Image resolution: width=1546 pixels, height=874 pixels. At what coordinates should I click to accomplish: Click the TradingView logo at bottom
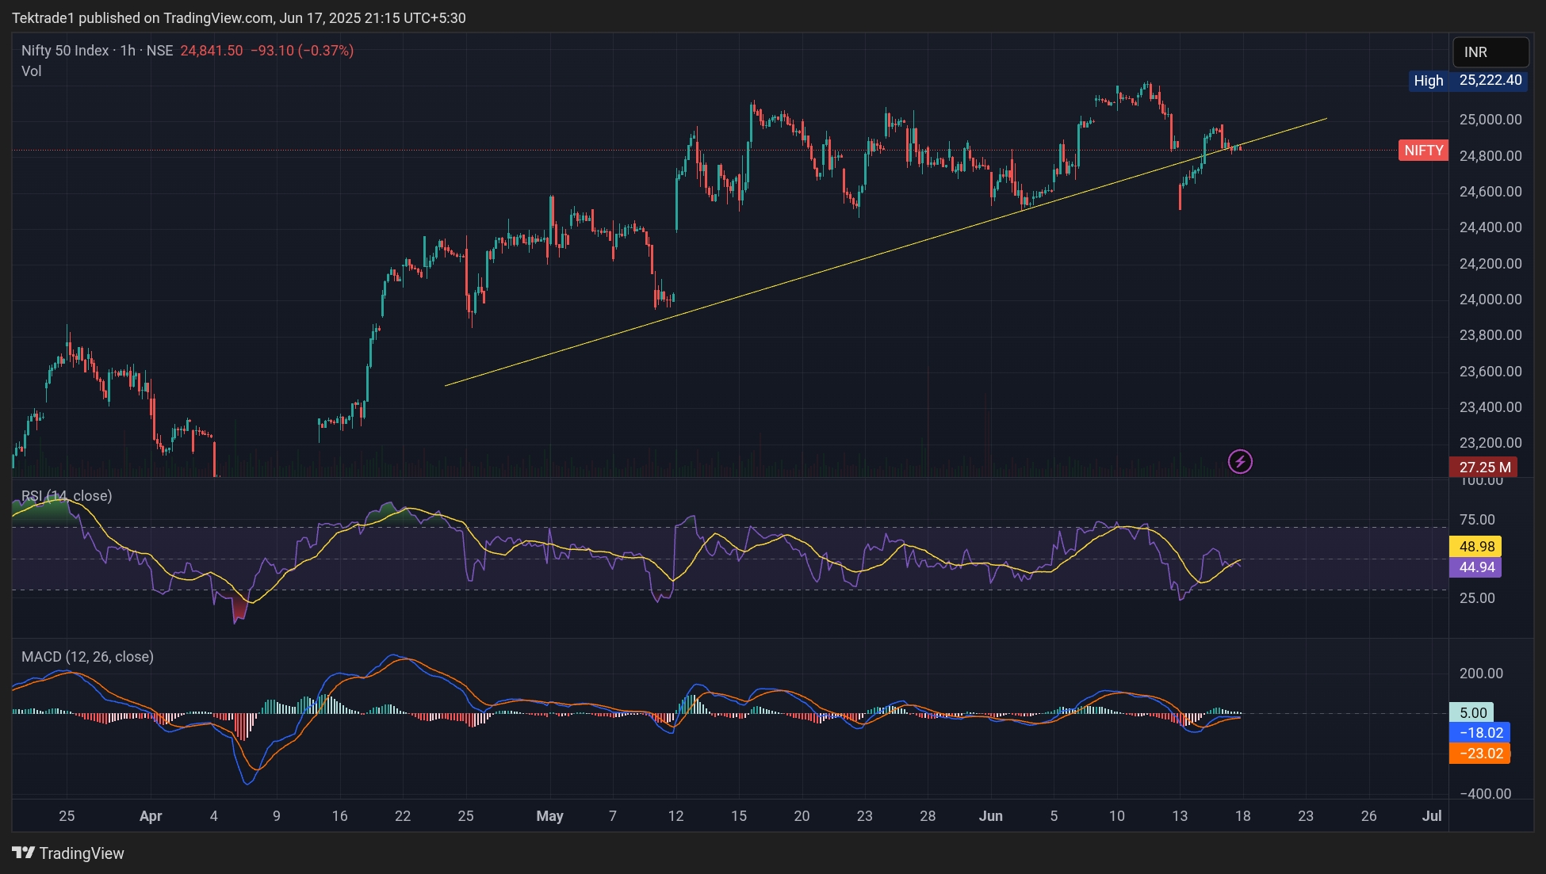tap(68, 853)
